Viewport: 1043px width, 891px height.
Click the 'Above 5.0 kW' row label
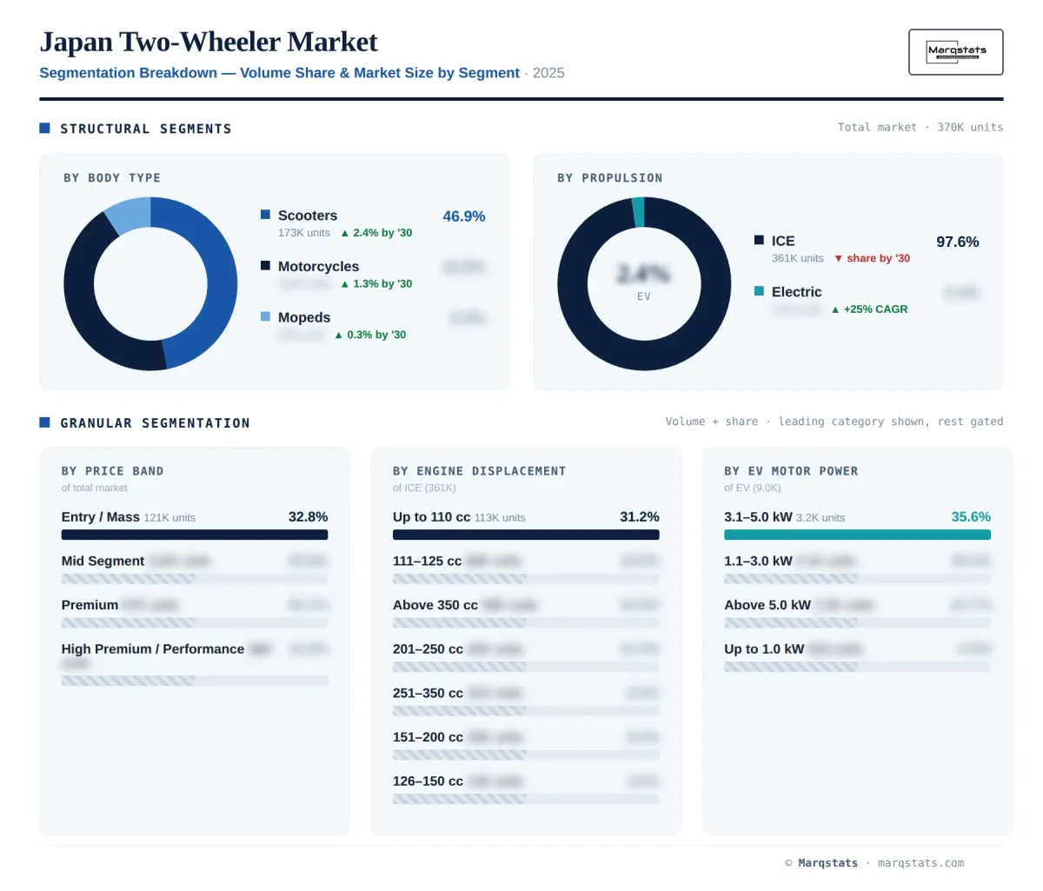tap(767, 605)
